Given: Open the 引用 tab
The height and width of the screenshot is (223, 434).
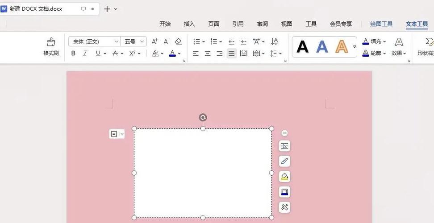Looking at the screenshot, I should coord(238,24).
